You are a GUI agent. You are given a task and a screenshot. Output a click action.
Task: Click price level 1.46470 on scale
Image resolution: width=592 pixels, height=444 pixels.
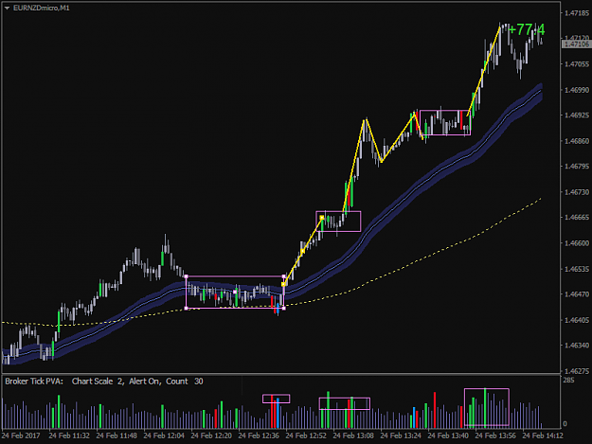click(x=577, y=294)
